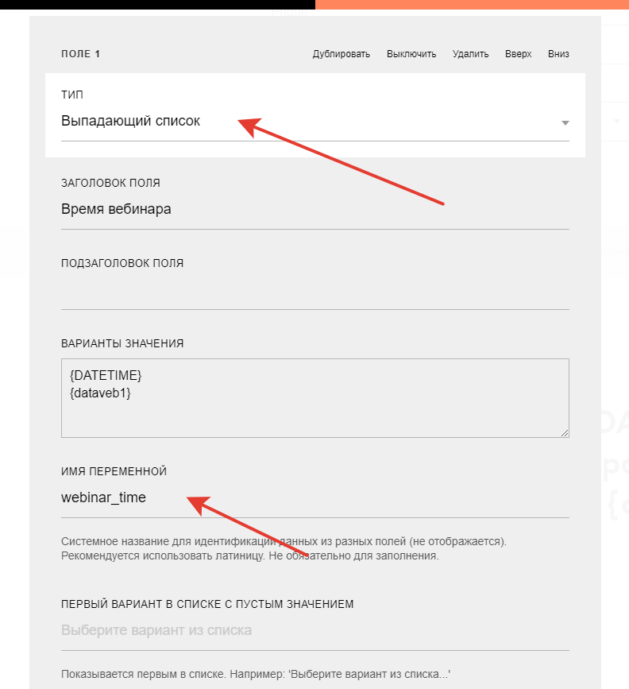Viewport: 629px width, 689px height.
Task: Click the textarea resize handle corner
Action: (565, 433)
